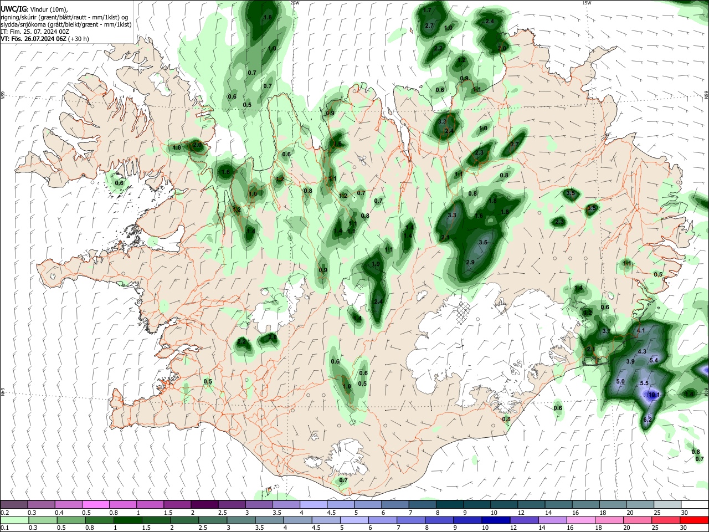This screenshot has width=709, height=532.
Task: Click the 4.3 rainfall value
Action: point(643,351)
